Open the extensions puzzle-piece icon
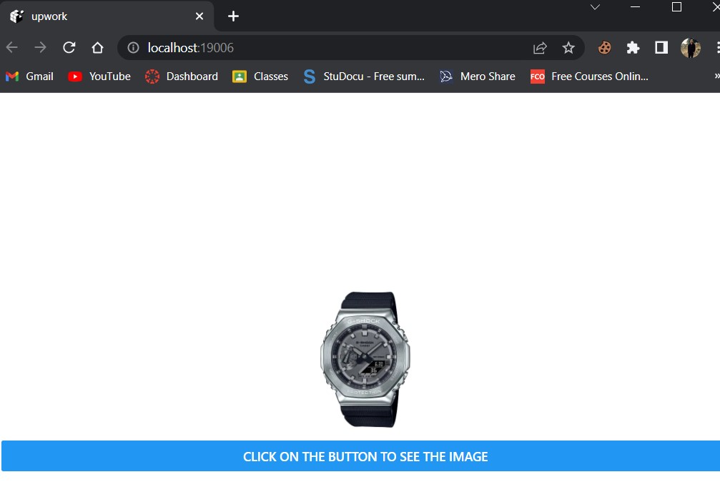The image size is (720, 487). 632,47
